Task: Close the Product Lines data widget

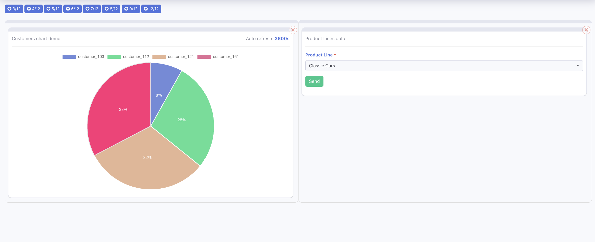Action: coord(586,30)
